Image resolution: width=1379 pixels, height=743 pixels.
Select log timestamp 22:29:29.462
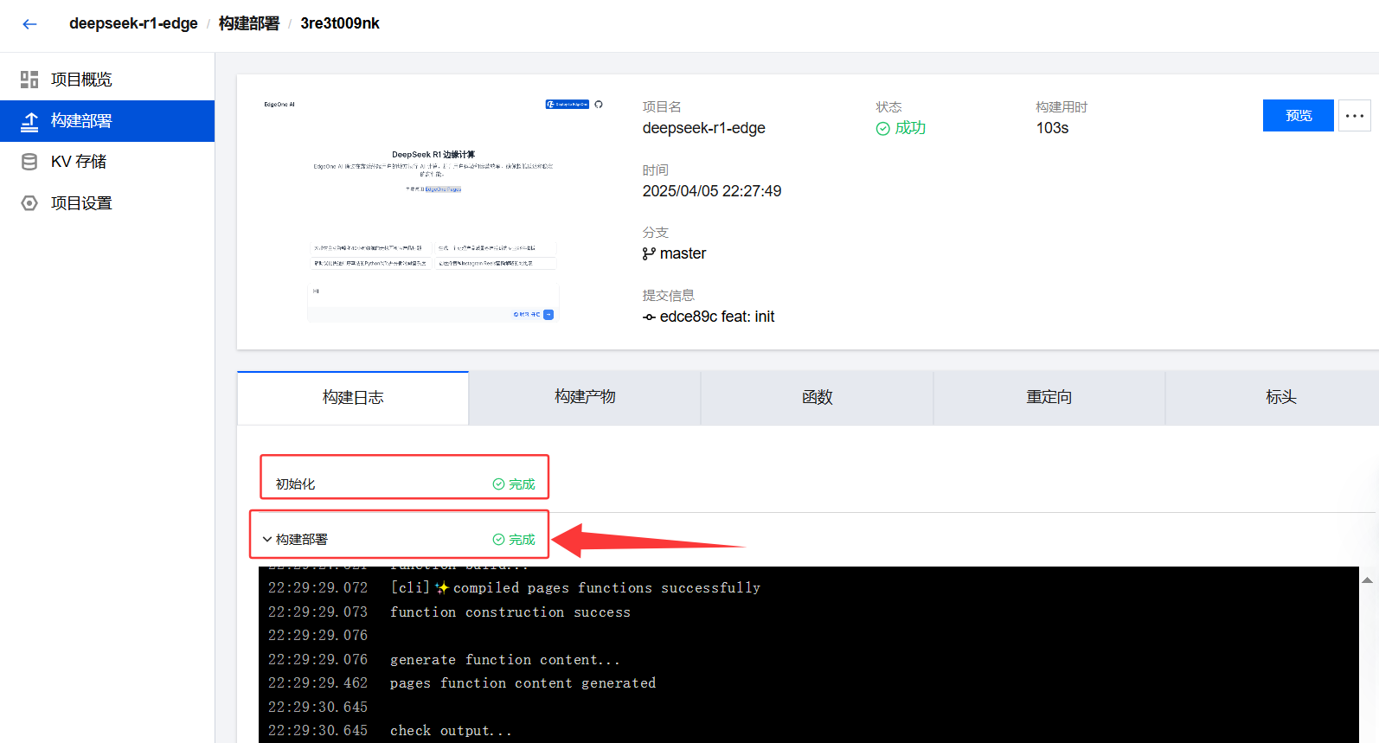317,683
